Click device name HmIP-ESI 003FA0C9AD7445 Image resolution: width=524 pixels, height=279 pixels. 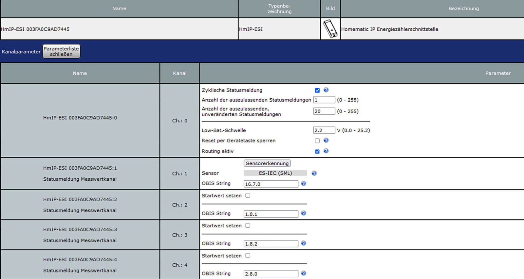[x=35, y=29]
